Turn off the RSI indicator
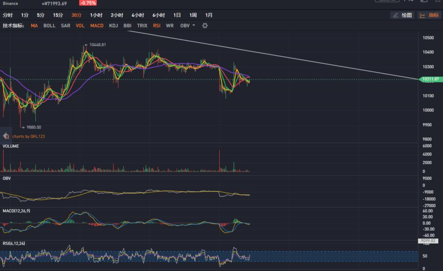The width and height of the screenshot is (443, 271). point(157,26)
